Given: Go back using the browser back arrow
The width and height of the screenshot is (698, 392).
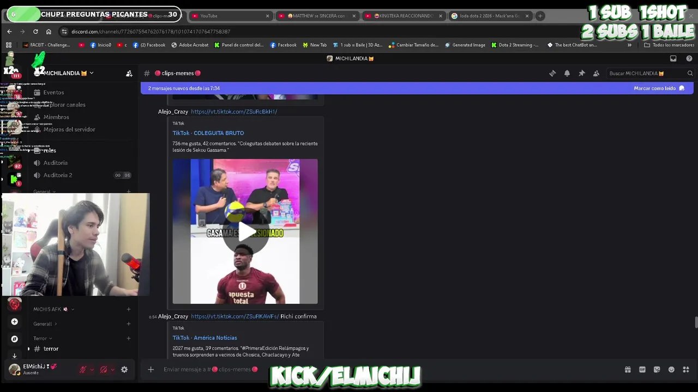Looking at the screenshot, I should 9,32.
